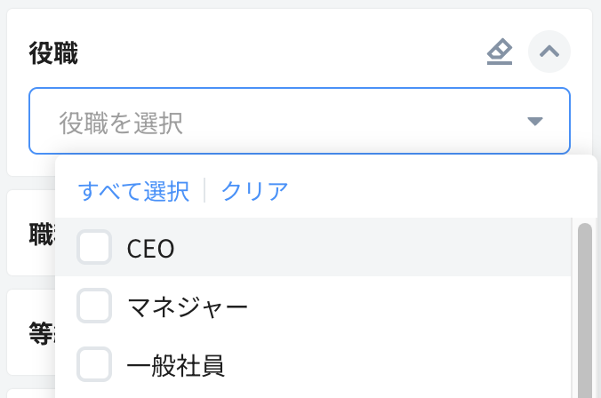
Task: Enable the 一般社員 checkbox
Action: [94, 363]
